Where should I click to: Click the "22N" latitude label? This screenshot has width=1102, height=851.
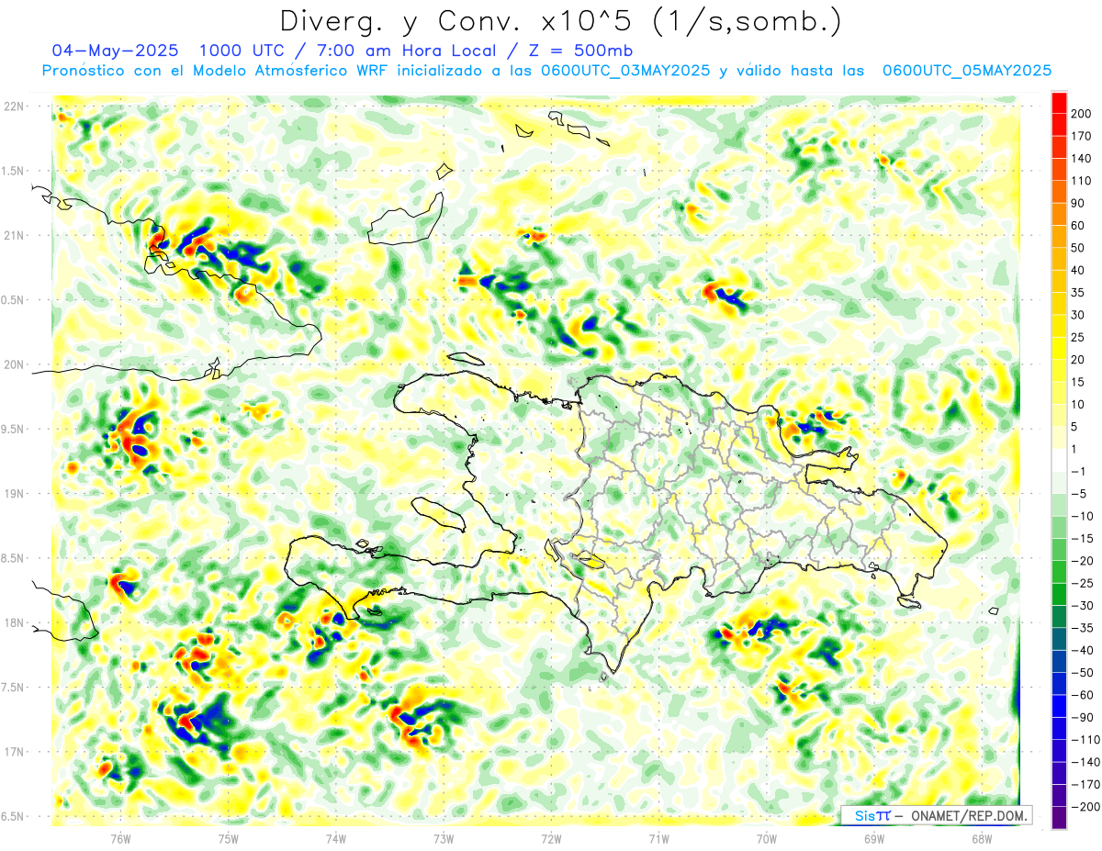point(14,106)
